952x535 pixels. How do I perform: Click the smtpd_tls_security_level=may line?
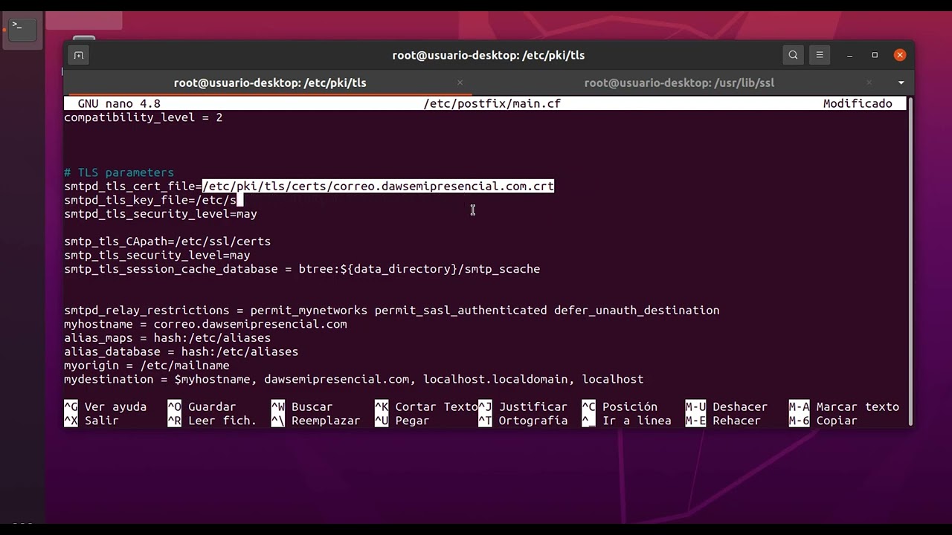point(161,214)
